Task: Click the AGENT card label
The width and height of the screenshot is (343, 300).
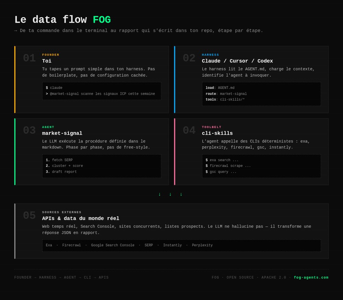Action: point(48,127)
